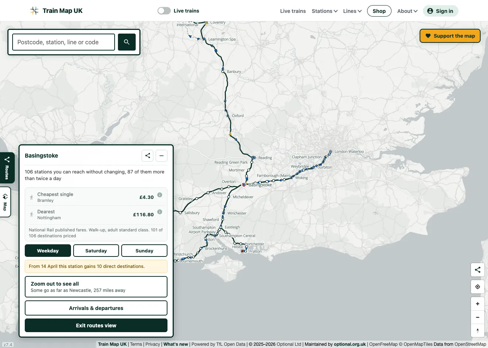Locate me with the crosshair button
The width and height of the screenshot is (488, 348).
pyautogui.click(x=478, y=287)
